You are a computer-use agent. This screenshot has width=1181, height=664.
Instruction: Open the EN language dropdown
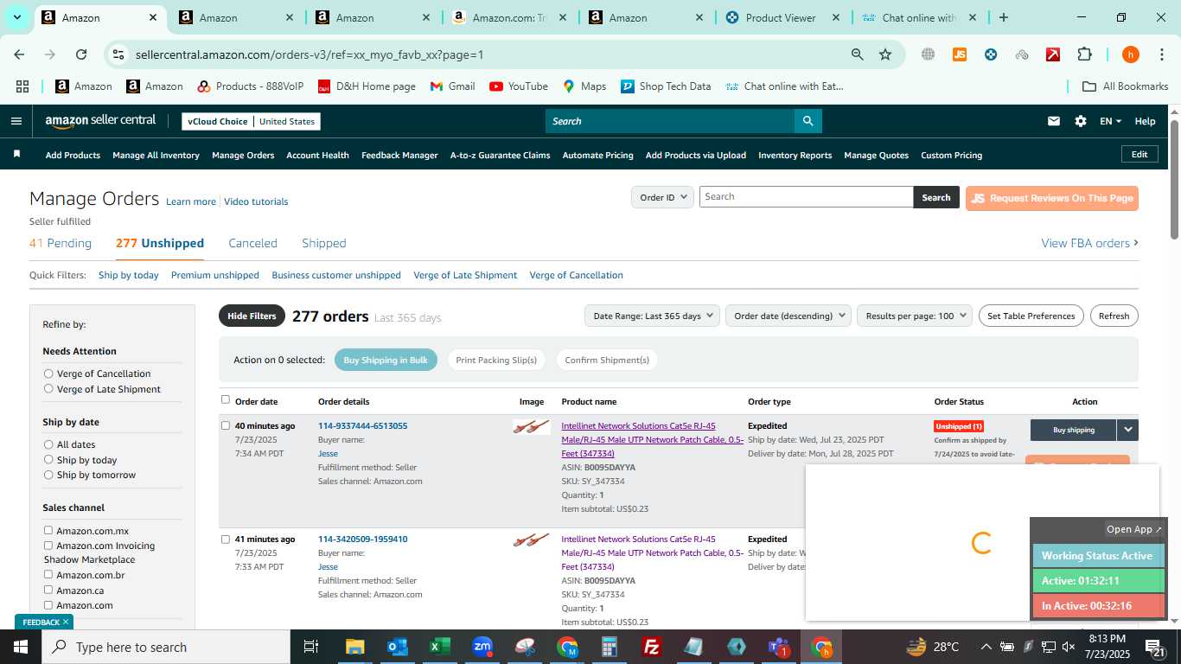click(x=1110, y=121)
